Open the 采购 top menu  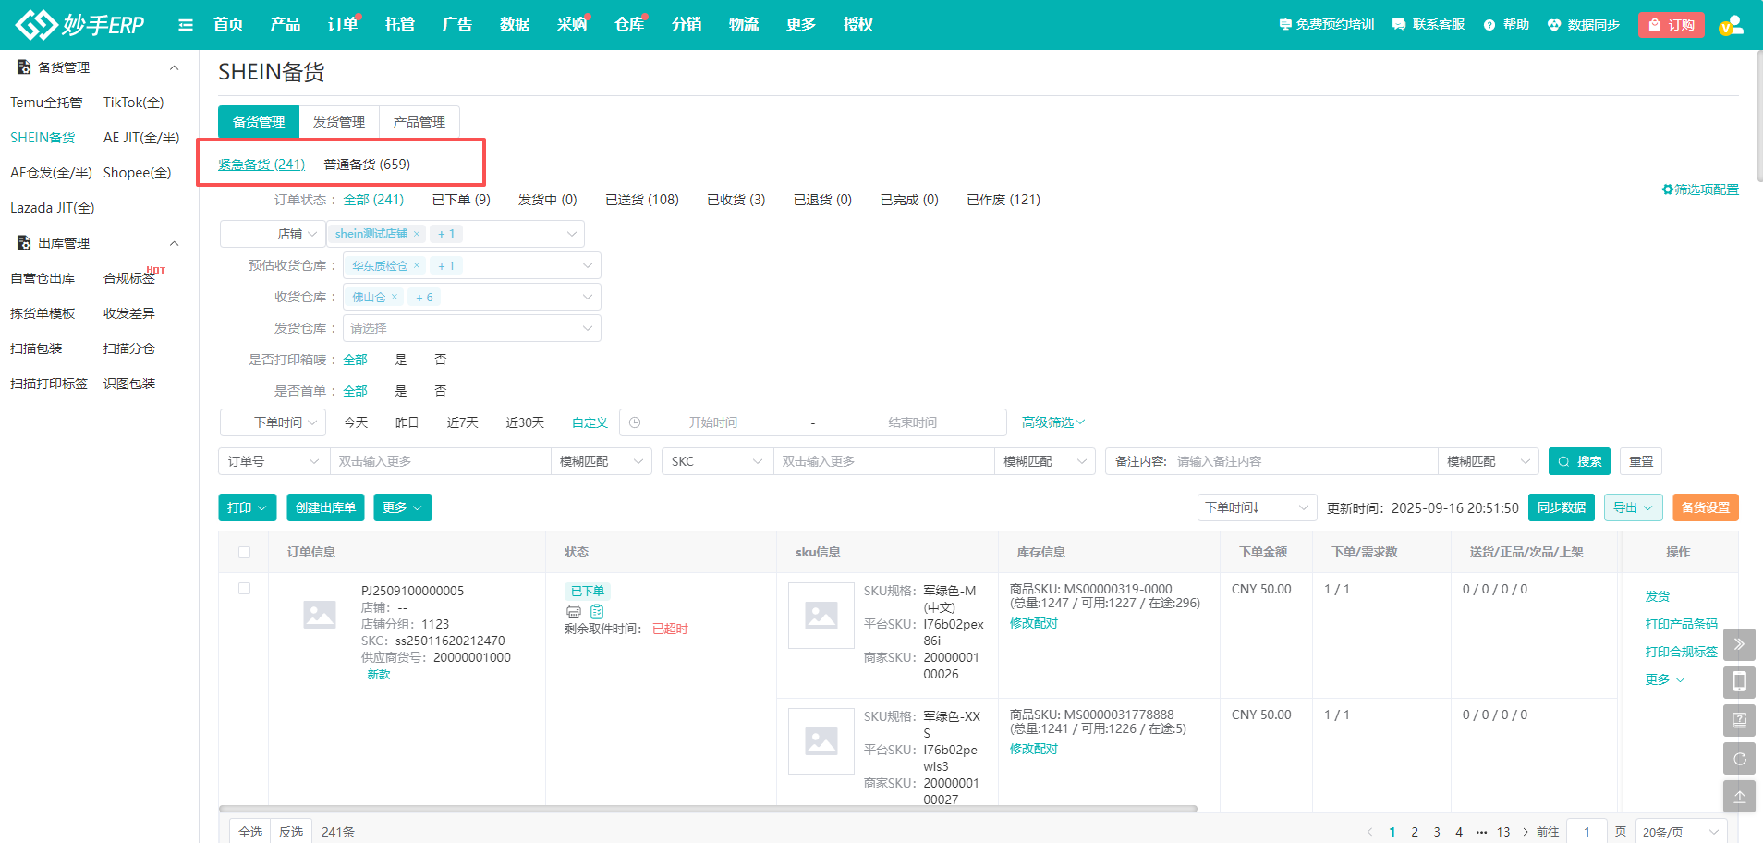tap(572, 25)
